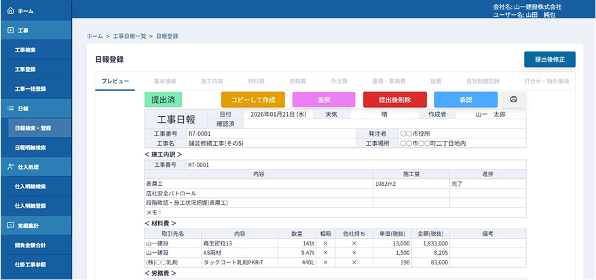Screen dimensions: 596x280
Task: Switch to the 自社勤務記録 tab
Action: [x=483, y=81]
